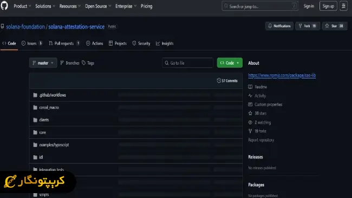Focus the Search or jump to field

(260, 7)
